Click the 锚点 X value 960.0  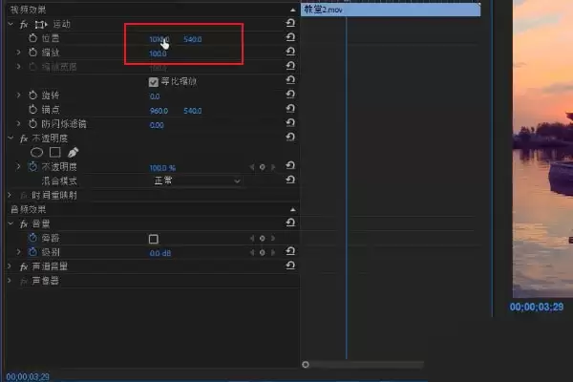159,111
